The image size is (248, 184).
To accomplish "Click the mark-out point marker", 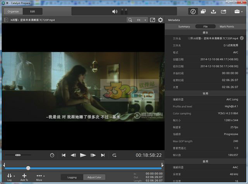I will coord(162,165).
